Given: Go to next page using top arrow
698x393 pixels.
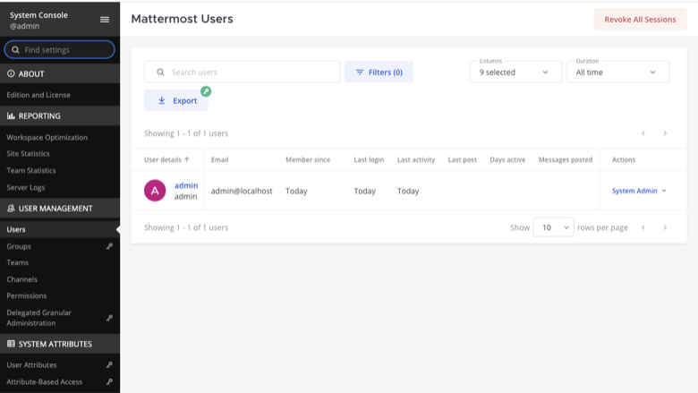Looking at the screenshot, I should point(665,133).
